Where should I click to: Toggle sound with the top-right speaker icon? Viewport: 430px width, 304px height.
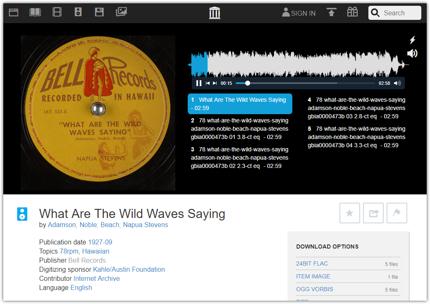[x=412, y=53]
